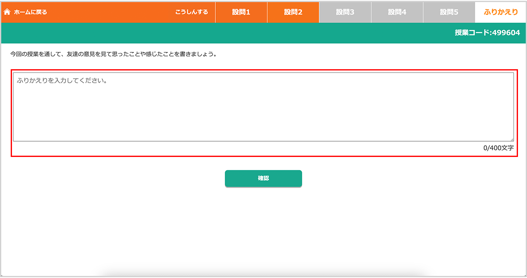Focus the reflection text area
This screenshot has height=278, width=527.
click(x=263, y=111)
